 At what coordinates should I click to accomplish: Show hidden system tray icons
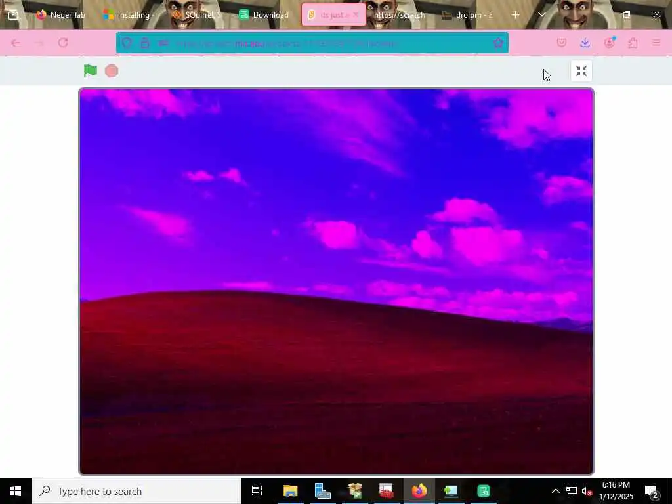[x=555, y=491]
